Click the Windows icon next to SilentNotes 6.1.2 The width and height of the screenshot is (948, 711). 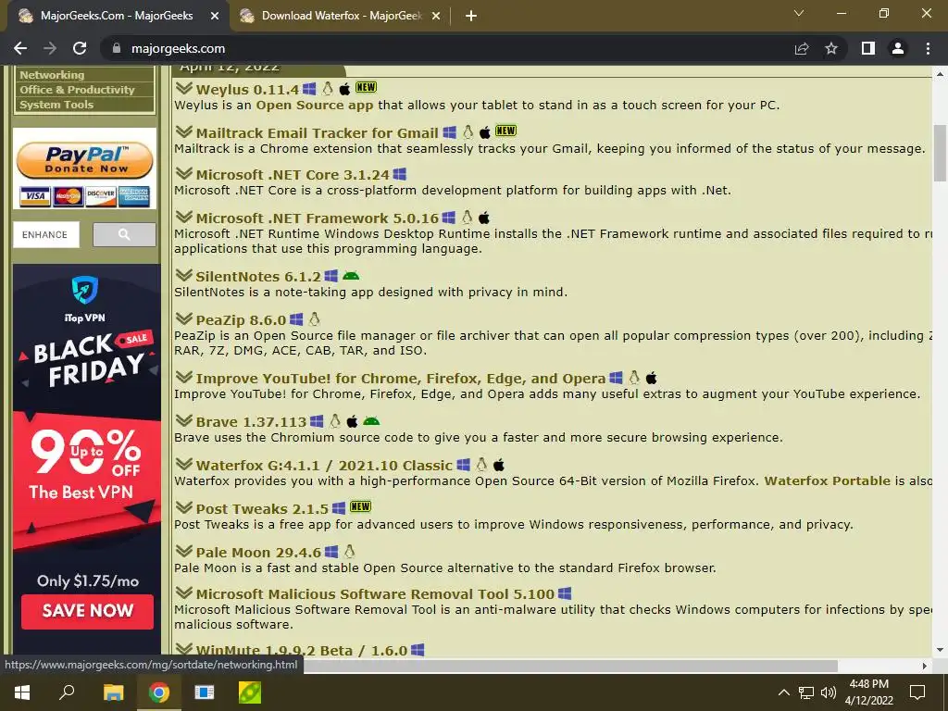331,276
